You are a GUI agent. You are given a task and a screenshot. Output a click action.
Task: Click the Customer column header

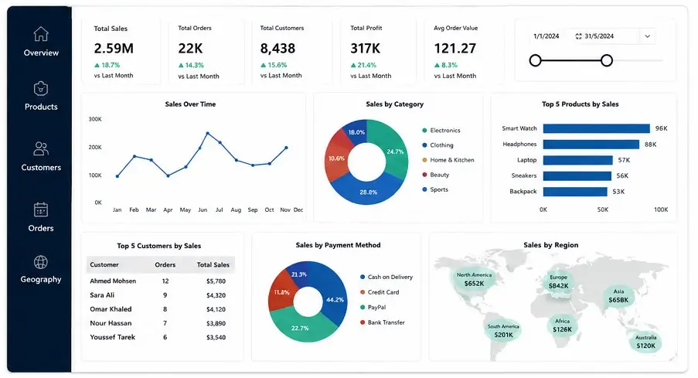pos(104,264)
